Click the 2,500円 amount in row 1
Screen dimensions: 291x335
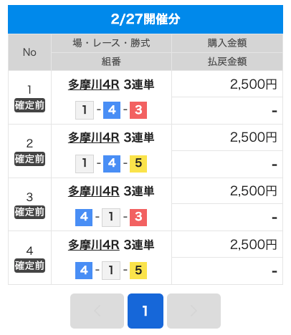pyautogui.click(x=254, y=84)
